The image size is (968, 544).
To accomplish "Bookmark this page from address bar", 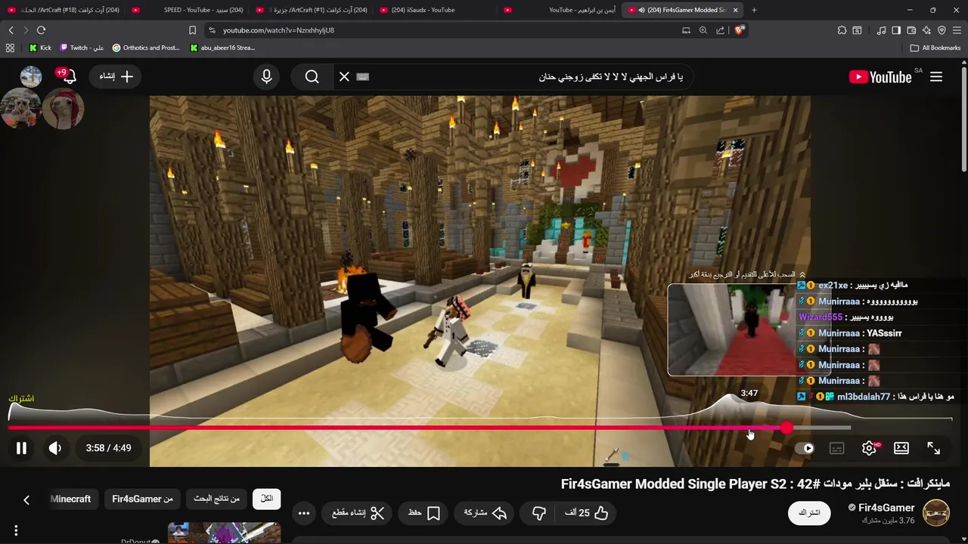I will click(x=192, y=30).
